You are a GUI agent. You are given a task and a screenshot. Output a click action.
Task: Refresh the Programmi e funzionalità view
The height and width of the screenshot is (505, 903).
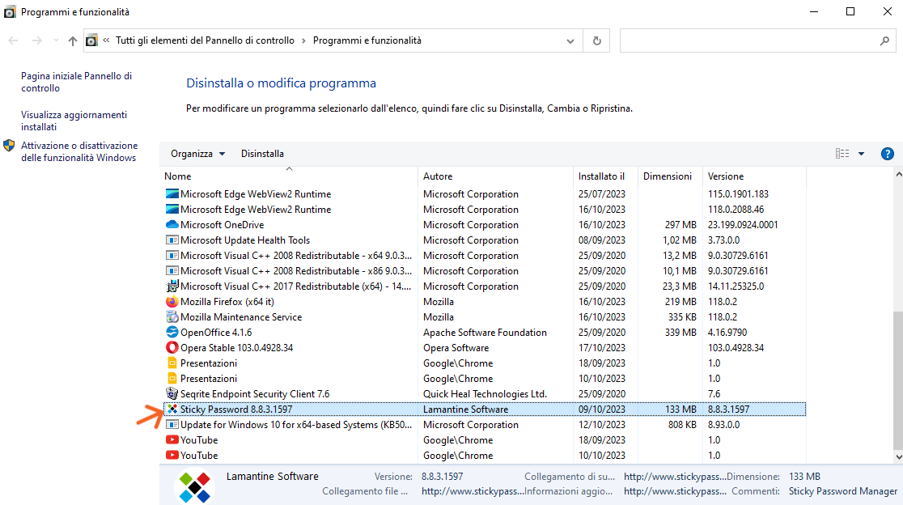click(596, 41)
